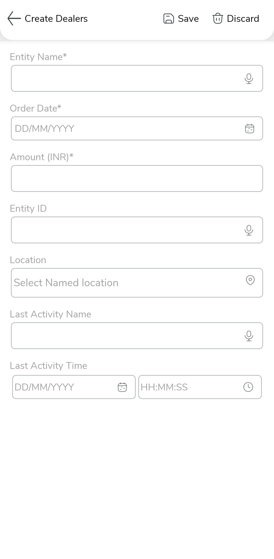This screenshot has width=274, height=559.
Task: Click the Save floppy disk icon
Action: (x=168, y=19)
